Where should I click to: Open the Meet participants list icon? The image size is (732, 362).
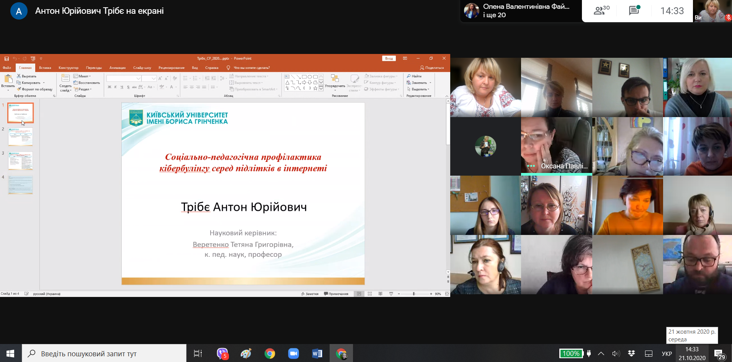(601, 11)
